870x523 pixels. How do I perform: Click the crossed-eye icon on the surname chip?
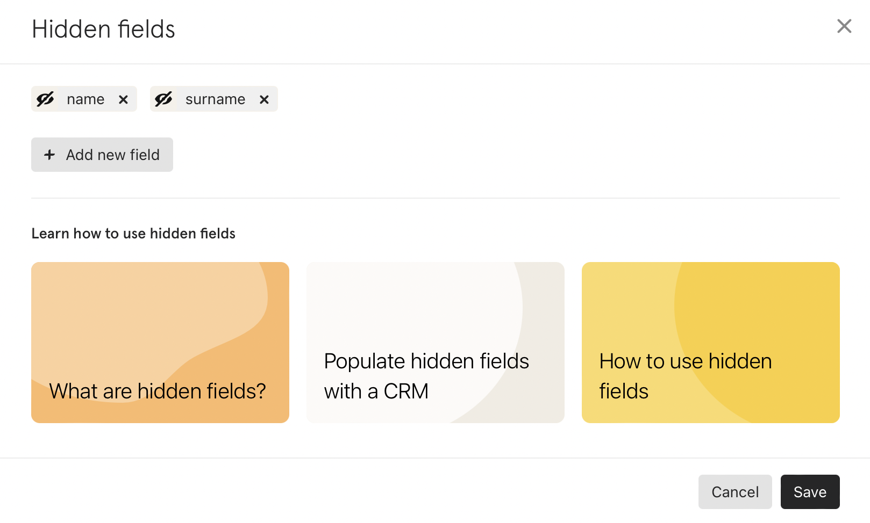(x=163, y=99)
